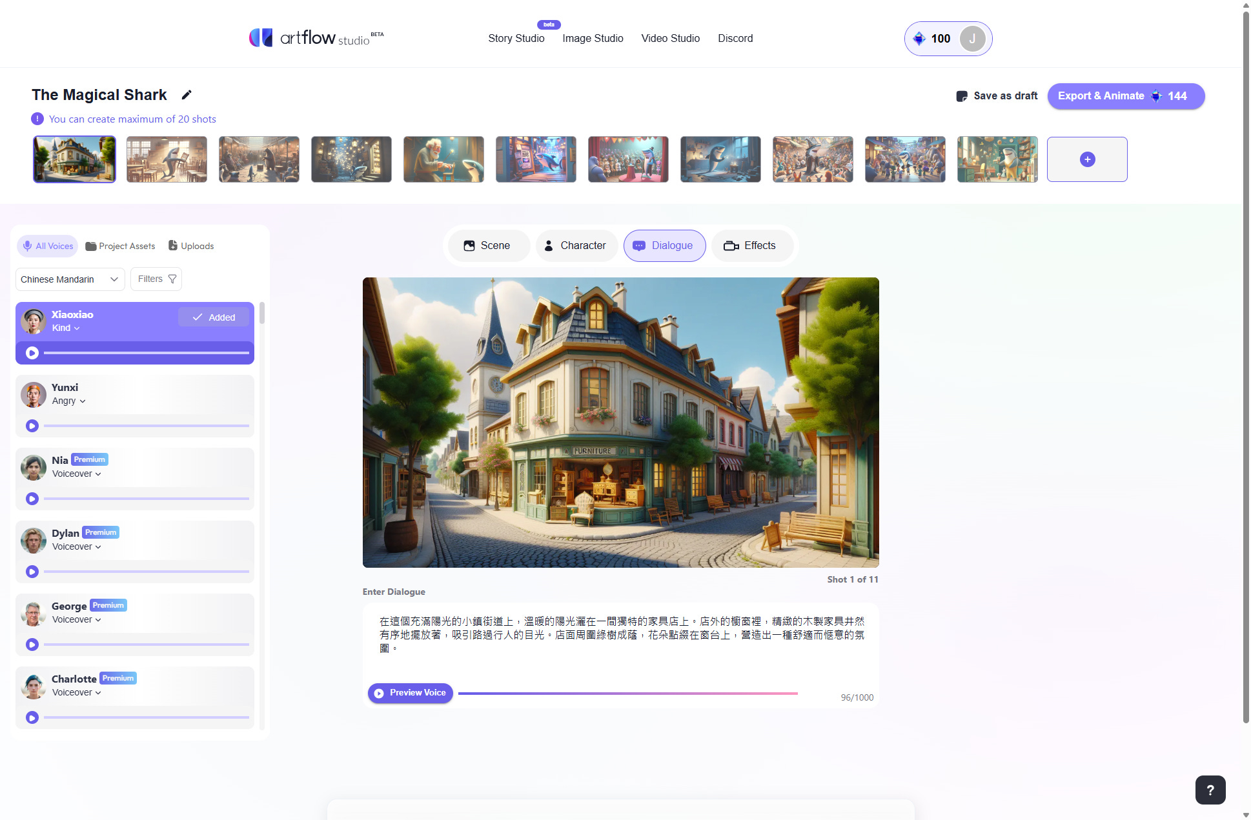1251x820 pixels.
Task: Click the pencil icon to edit title
Action: [x=187, y=95]
